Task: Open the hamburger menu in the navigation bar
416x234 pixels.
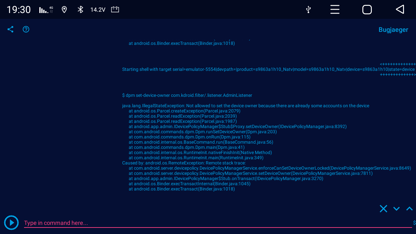Action: tap(335, 9)
